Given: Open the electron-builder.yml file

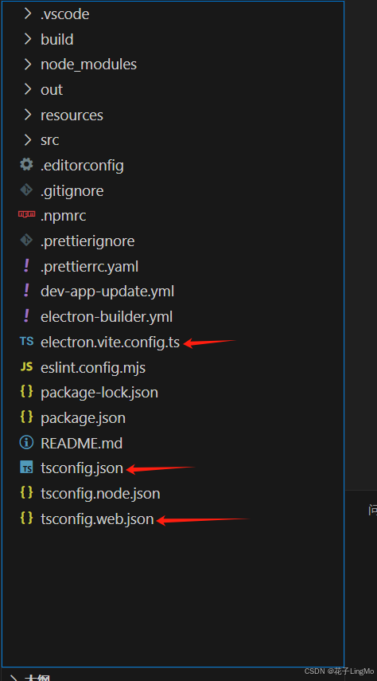Looking at the screenshot, I should coord(107,317).
